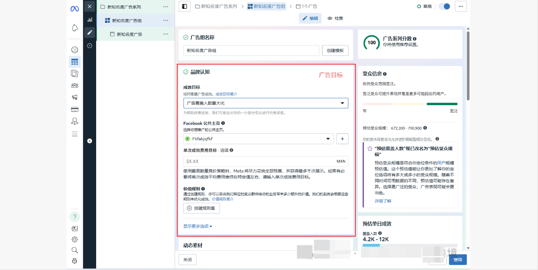The height and width of the screenshot is (270, 538).
Task: Expand 显示更多选项 options
Action: tap(197, 226)
